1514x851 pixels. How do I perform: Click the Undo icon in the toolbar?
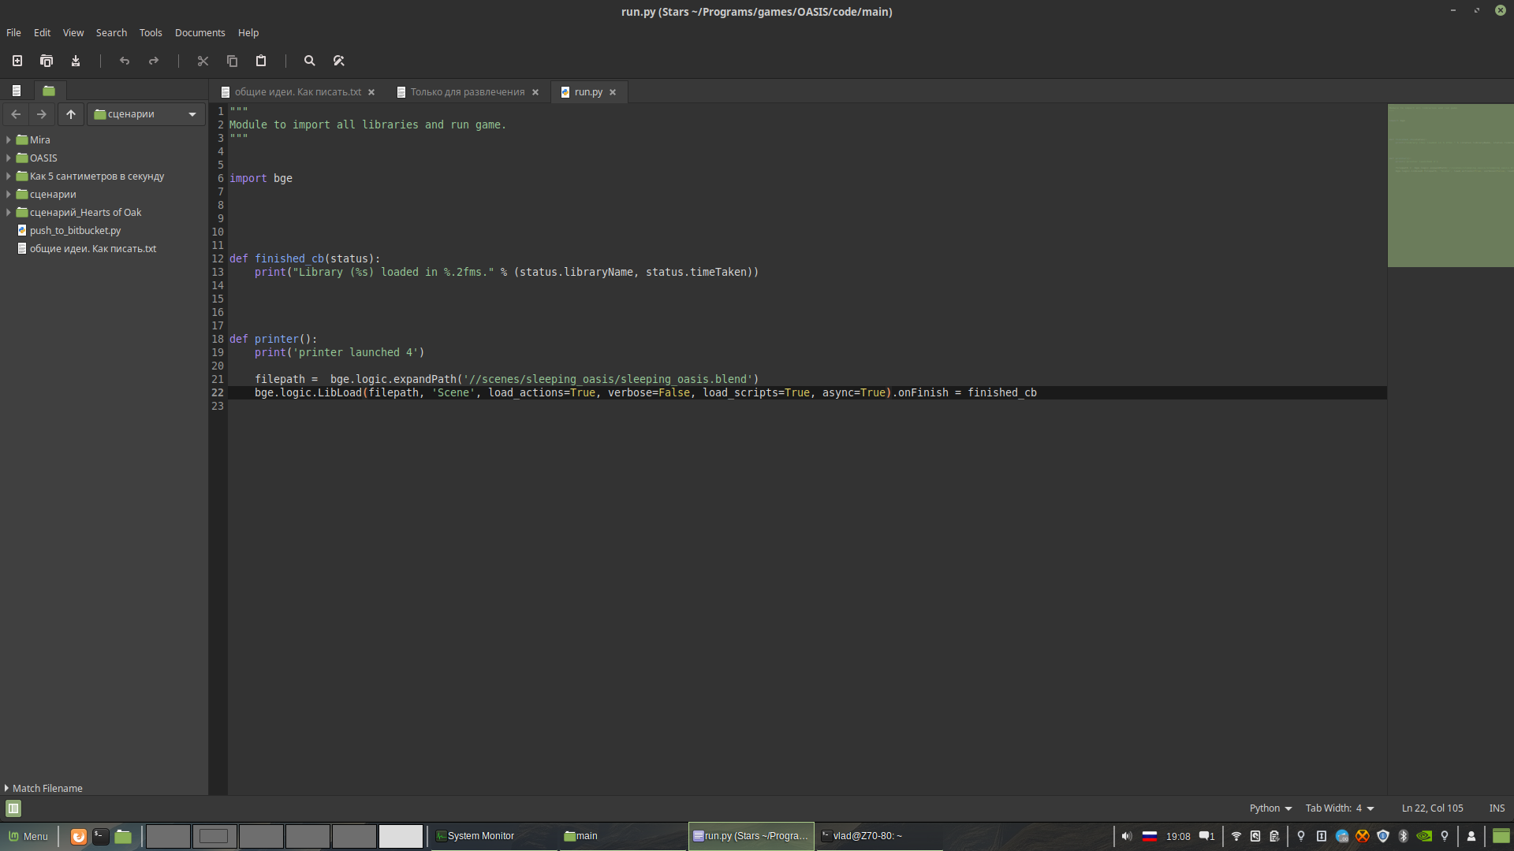(124, 60)
